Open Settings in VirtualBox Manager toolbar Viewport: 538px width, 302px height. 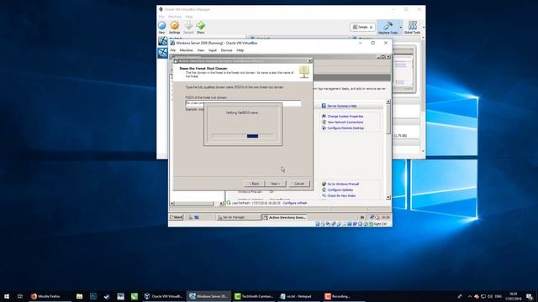tap(175, 27)
